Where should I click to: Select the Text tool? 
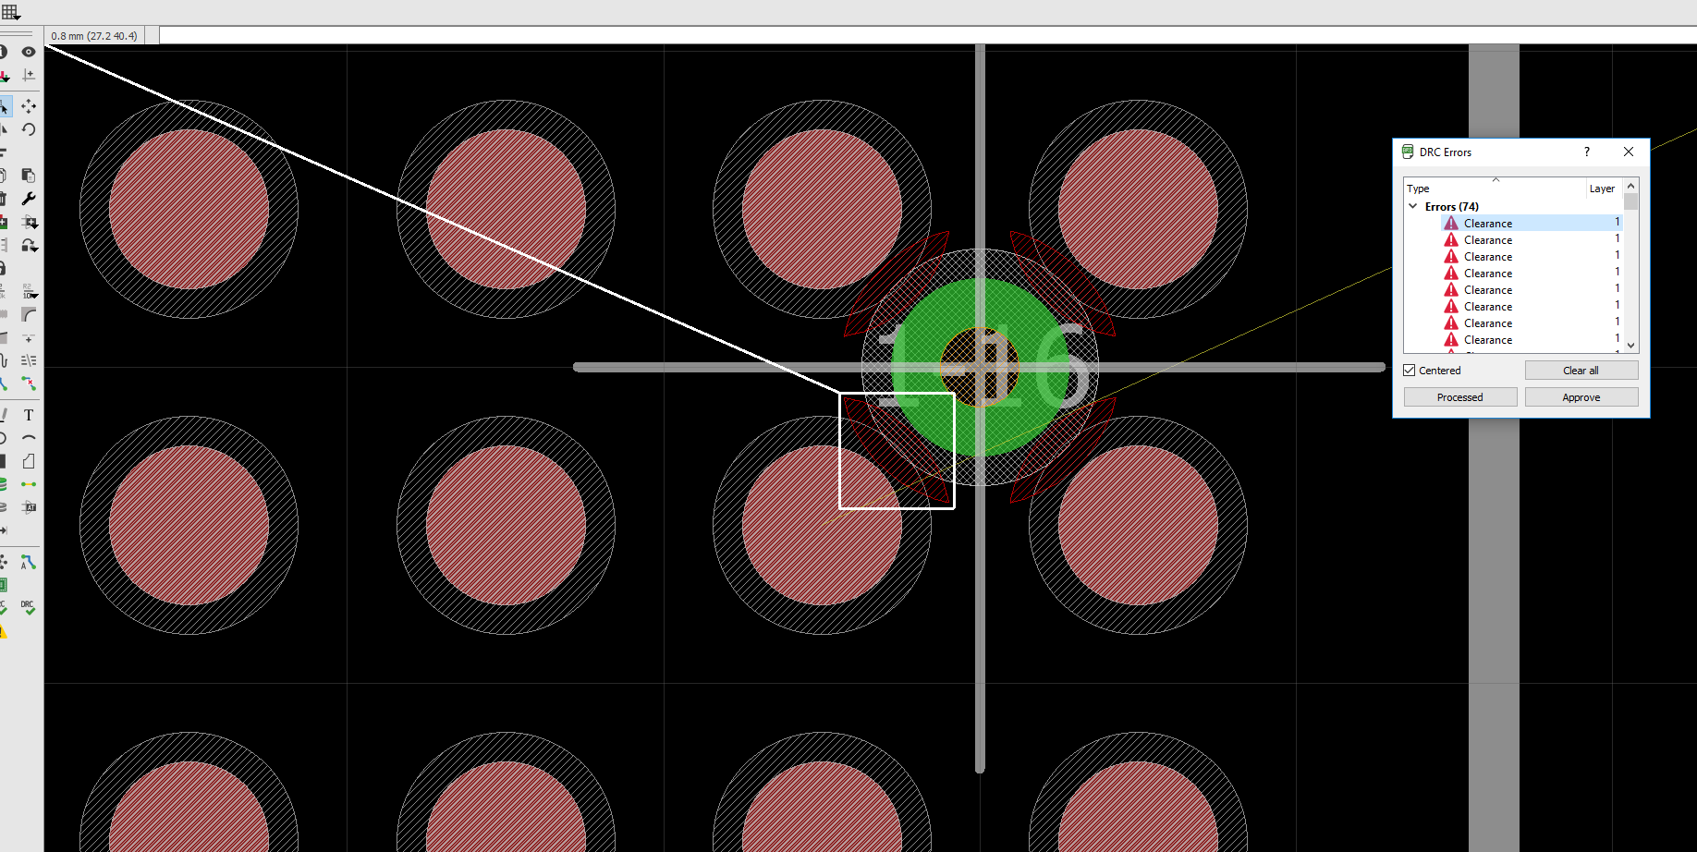(29, 415)
